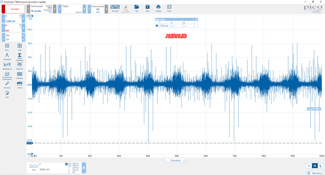Click Apri to open a file
The width and height of the screenshot is (325, 175).
[137, 8]
